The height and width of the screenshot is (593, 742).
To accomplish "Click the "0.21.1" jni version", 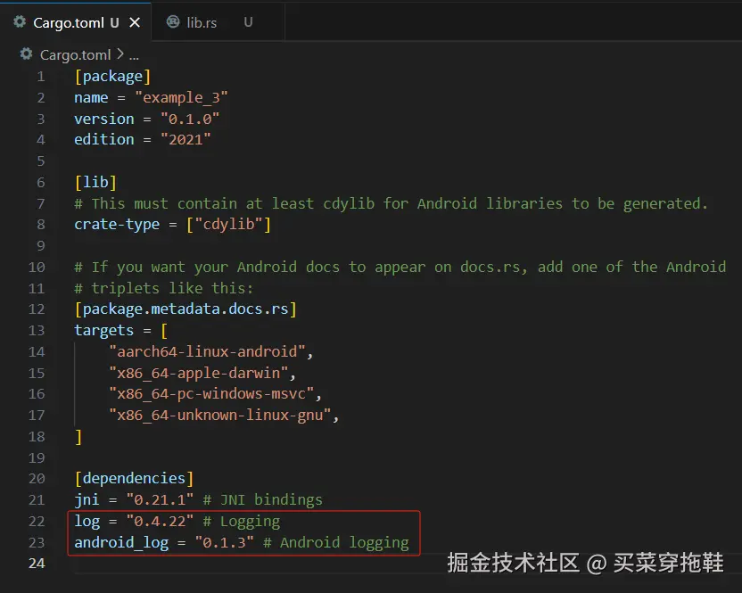I will tap(160, 499).
